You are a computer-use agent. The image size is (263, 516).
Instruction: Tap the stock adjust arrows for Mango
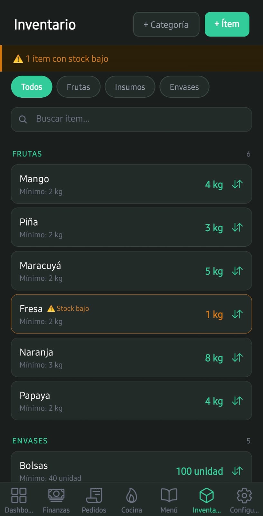(237, 184)
